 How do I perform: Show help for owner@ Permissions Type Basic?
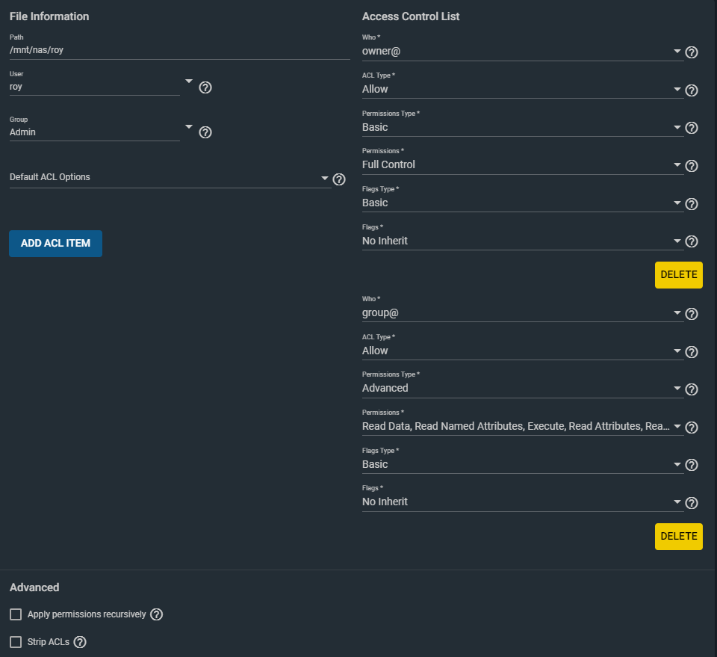(x=692, y=128)
